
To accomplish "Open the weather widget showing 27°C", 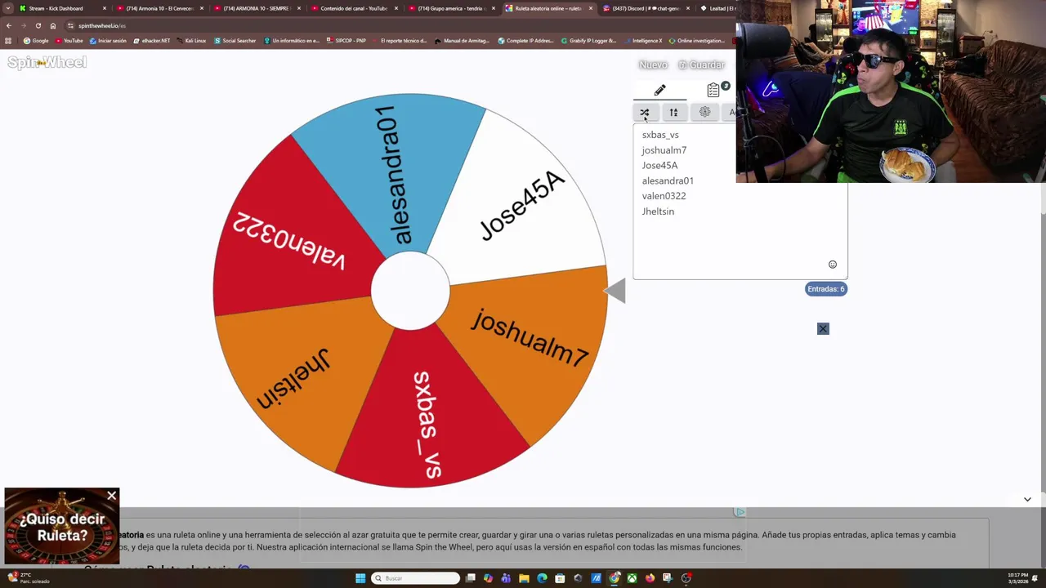I will pyautogui.click(x=29, y=578).
